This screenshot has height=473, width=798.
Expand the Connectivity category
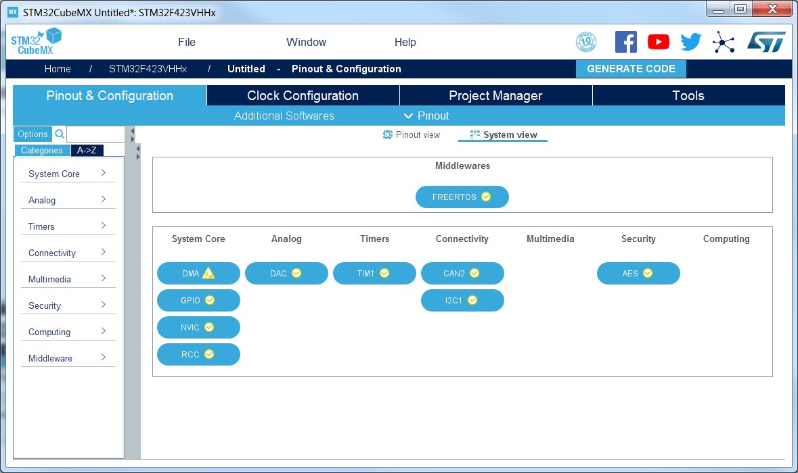(x=68, y=253)
